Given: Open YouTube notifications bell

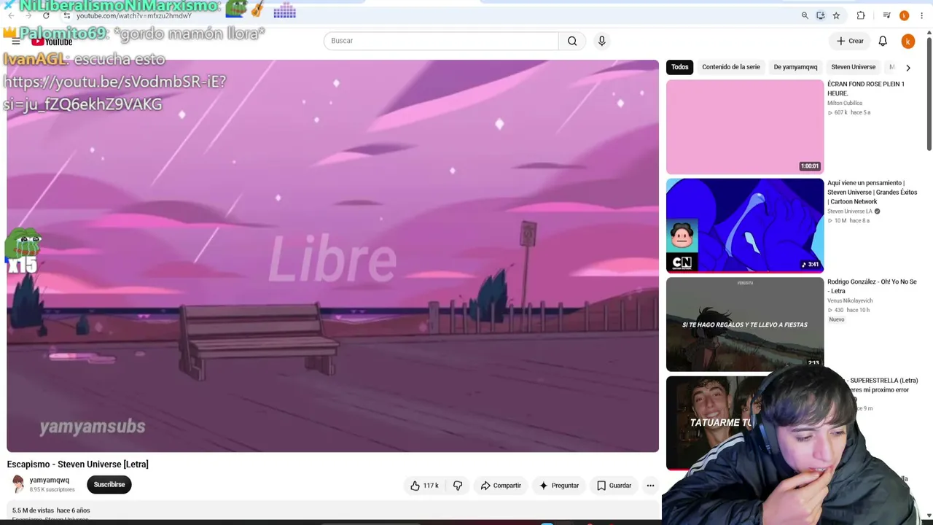Looking at the screenshot, I should [883, 41].
